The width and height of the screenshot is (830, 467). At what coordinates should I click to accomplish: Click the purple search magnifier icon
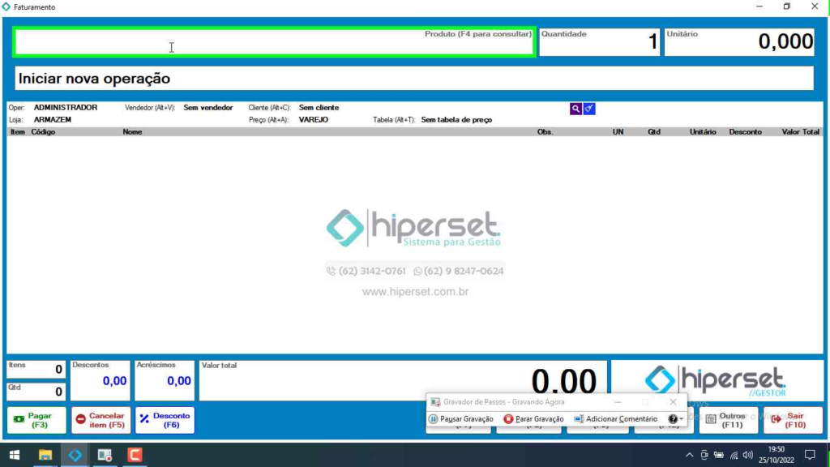[575, 109]
